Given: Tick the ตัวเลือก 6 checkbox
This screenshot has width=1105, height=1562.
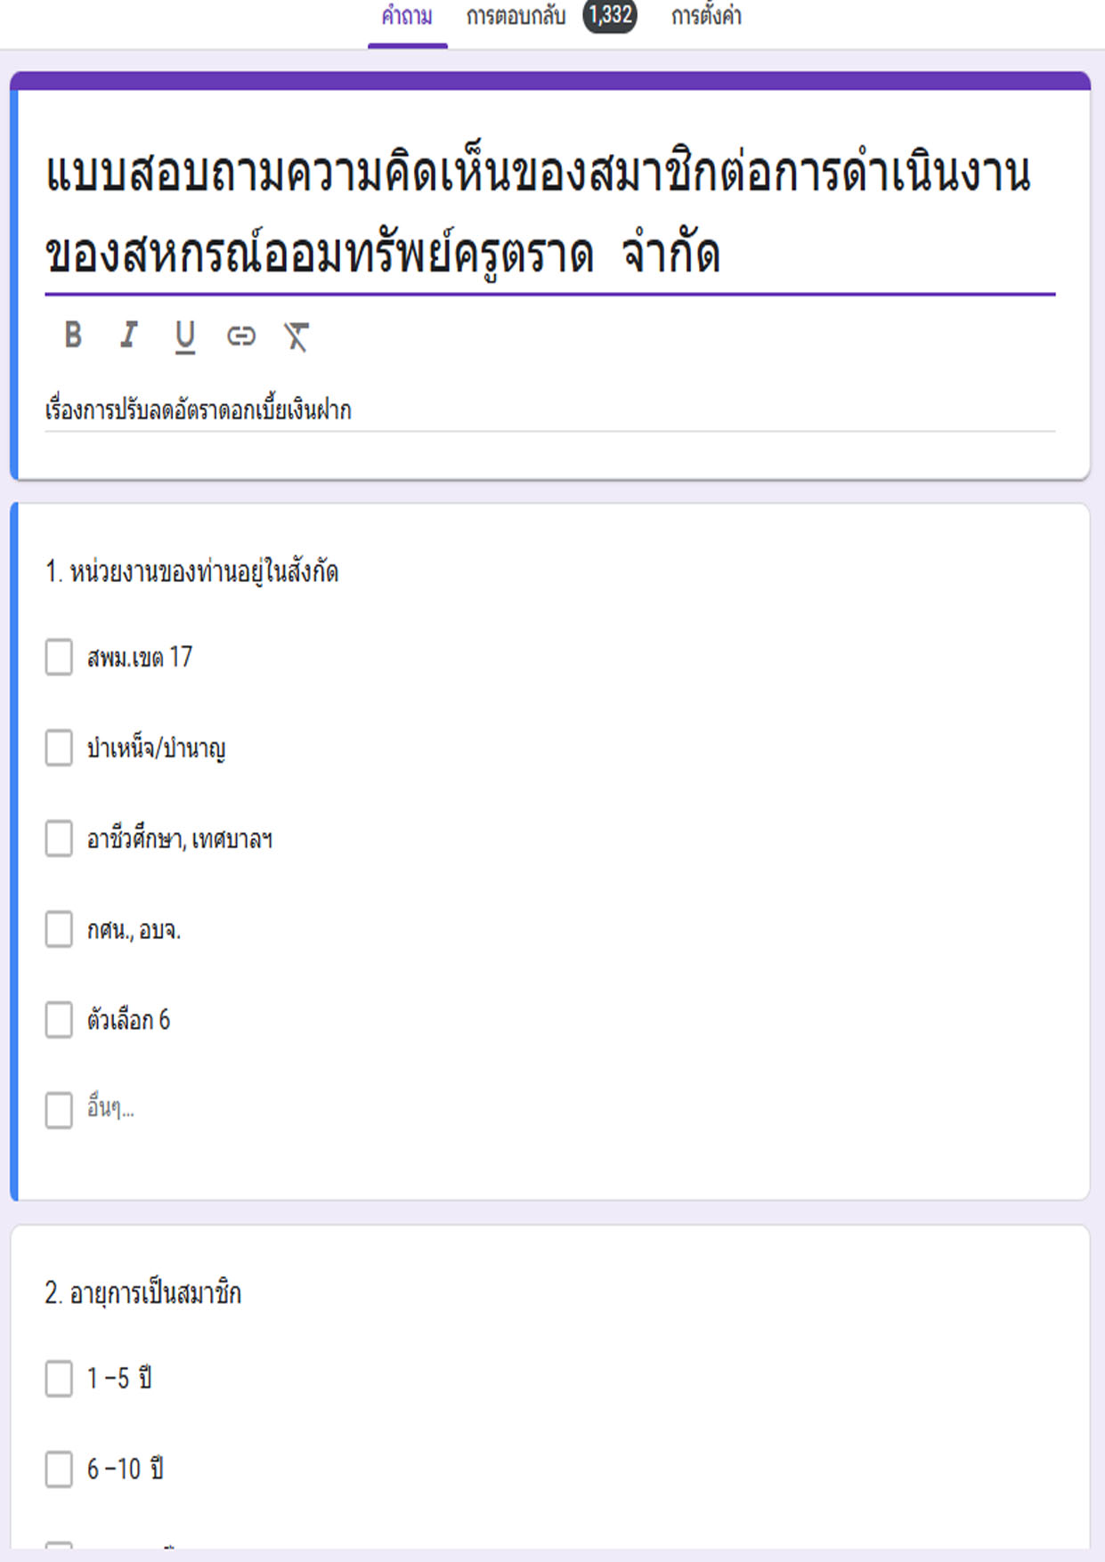Looking at the screenshot, I should (x=59, y=1020).
